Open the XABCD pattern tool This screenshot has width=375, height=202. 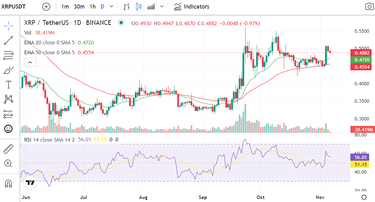tap(9, 99)
